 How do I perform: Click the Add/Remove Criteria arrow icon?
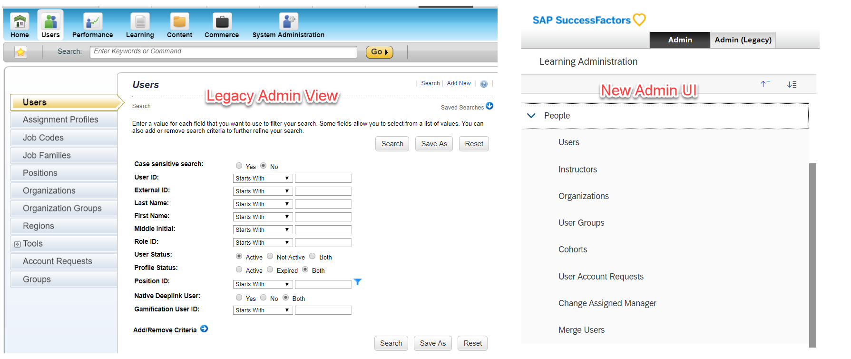pyautogui.click(x=204, y=329)
